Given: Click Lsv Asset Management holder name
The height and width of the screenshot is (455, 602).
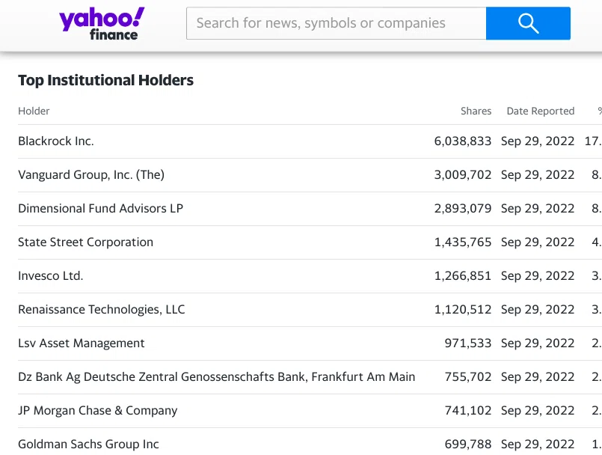Looking at the screenshot, I should tap(82, 343).
